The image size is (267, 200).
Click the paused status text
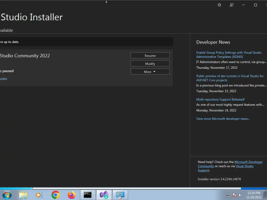[7, 71]
